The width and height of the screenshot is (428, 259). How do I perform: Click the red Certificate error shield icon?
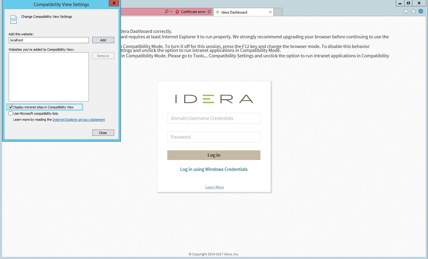point(177,12)
